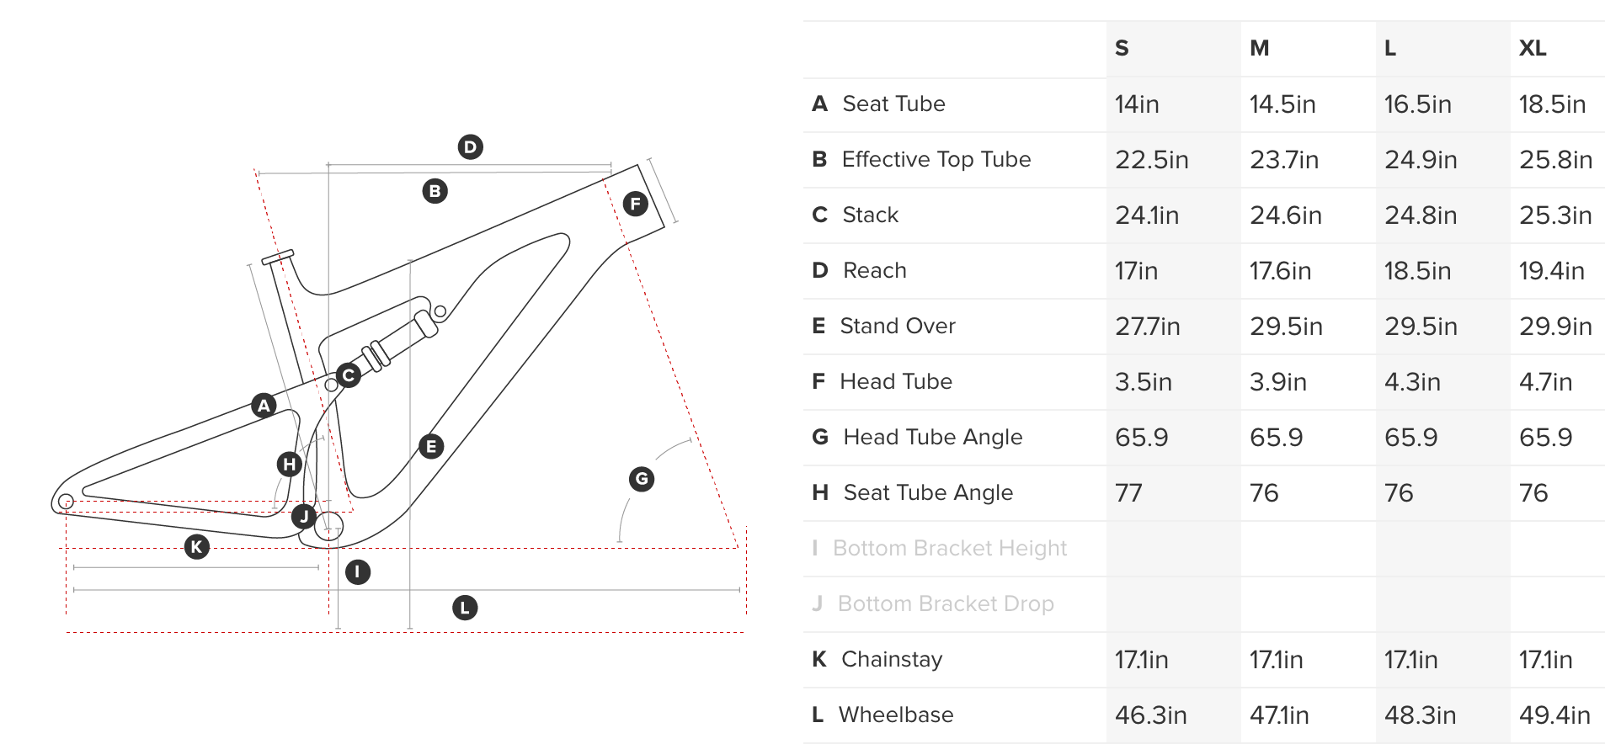Click the L Wheelbase marker
This screenshot has height=744, width=1605.
(x=465, y=608)
